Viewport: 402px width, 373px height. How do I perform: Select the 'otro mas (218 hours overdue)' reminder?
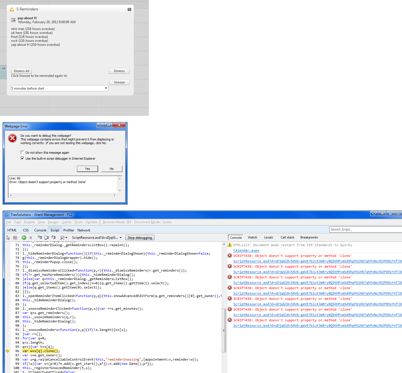33,29
